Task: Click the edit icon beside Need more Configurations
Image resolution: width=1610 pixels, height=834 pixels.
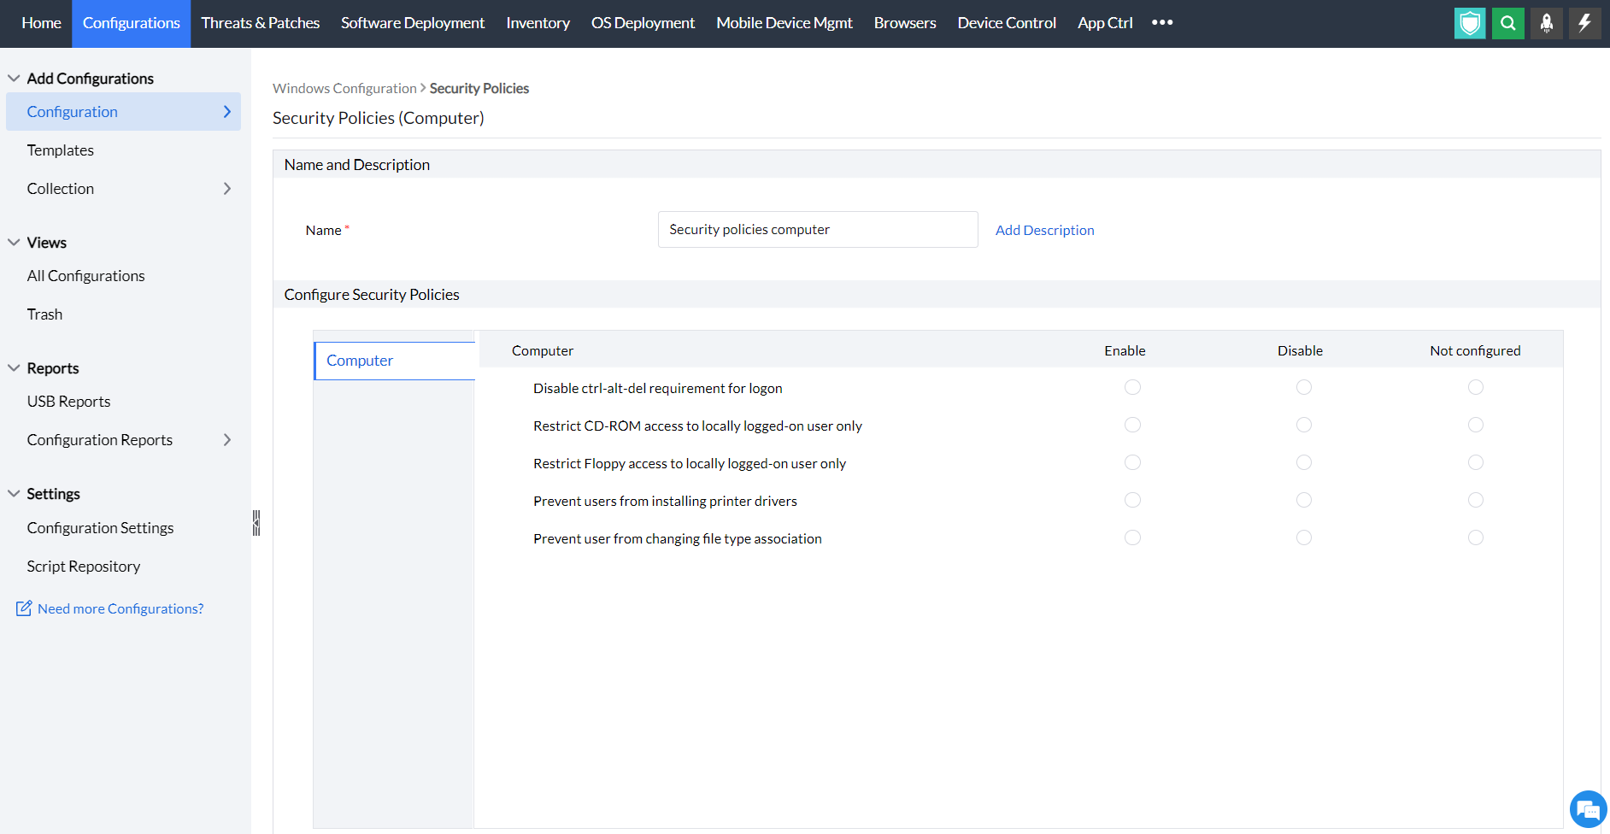Action: click(24, 608)
